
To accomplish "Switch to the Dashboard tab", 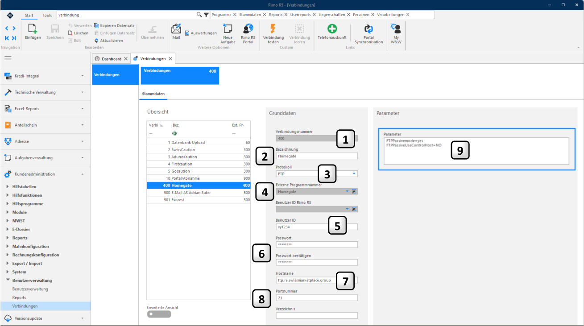I will pyautogui.click(x=111, y=59).
